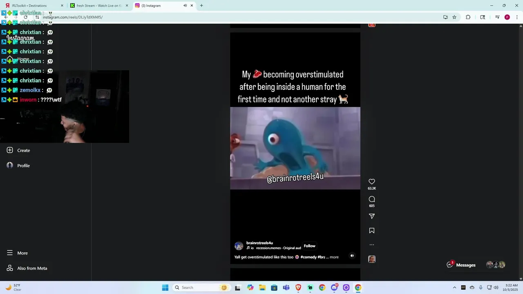
Task: Open the audio thumbnail beside the reel
Action: point(371,259)
